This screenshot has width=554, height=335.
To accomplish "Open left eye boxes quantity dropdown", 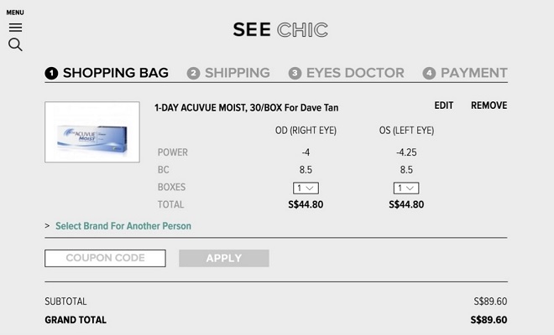I will (406, 188).
